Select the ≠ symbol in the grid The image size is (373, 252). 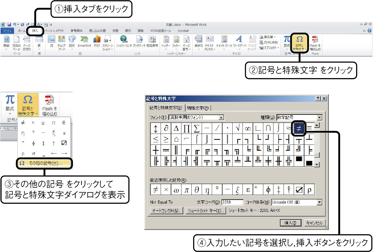click(299, 128)
